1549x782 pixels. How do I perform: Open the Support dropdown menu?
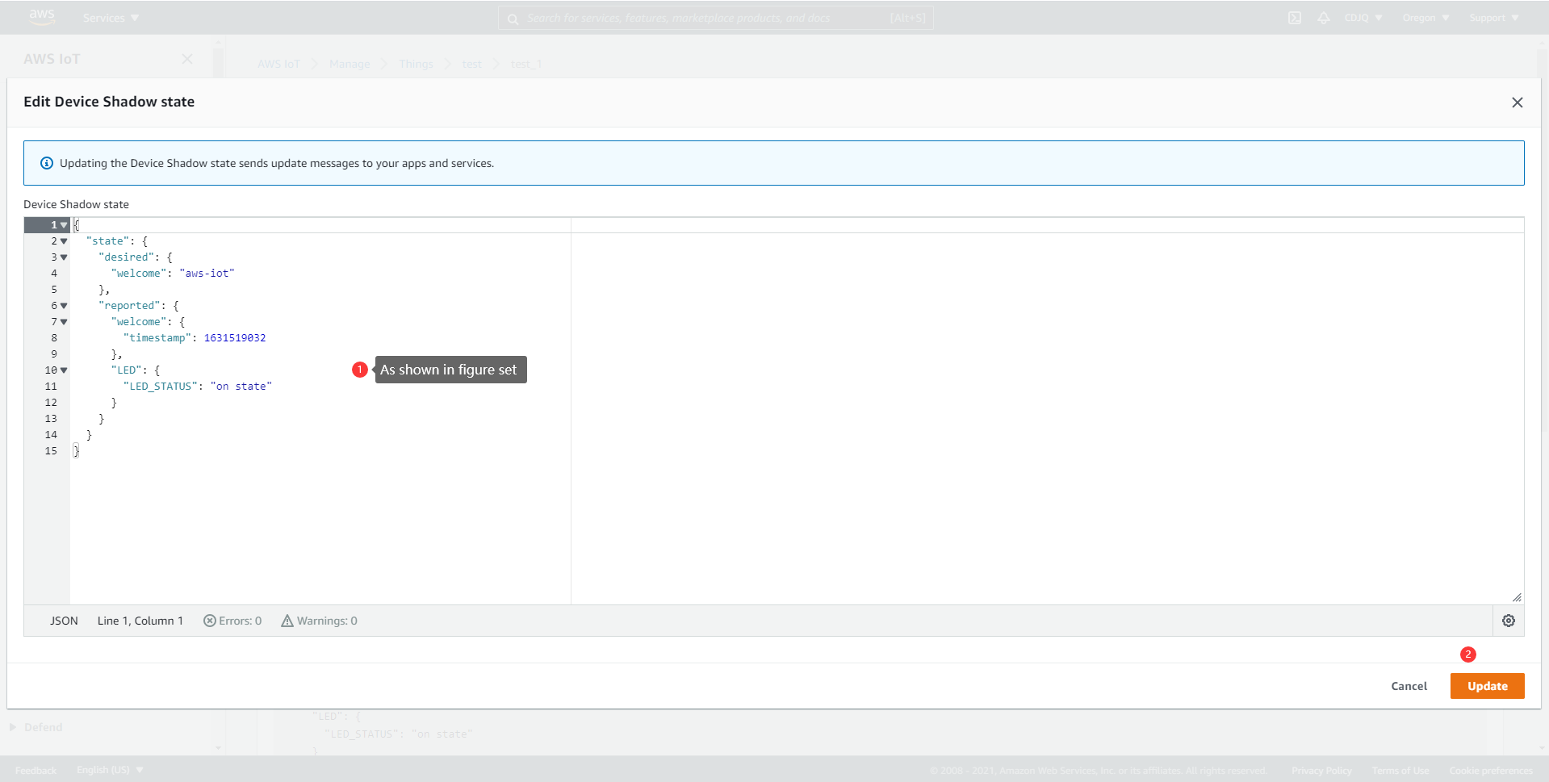coord(1494,18)
